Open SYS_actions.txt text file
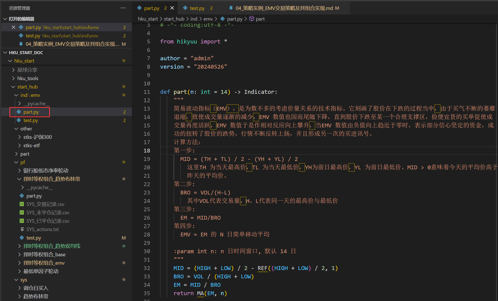 (x=42, y=229)
